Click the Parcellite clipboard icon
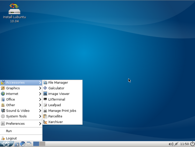The width and height of the screenshot is (195, 147). click(x=45, y=116)
